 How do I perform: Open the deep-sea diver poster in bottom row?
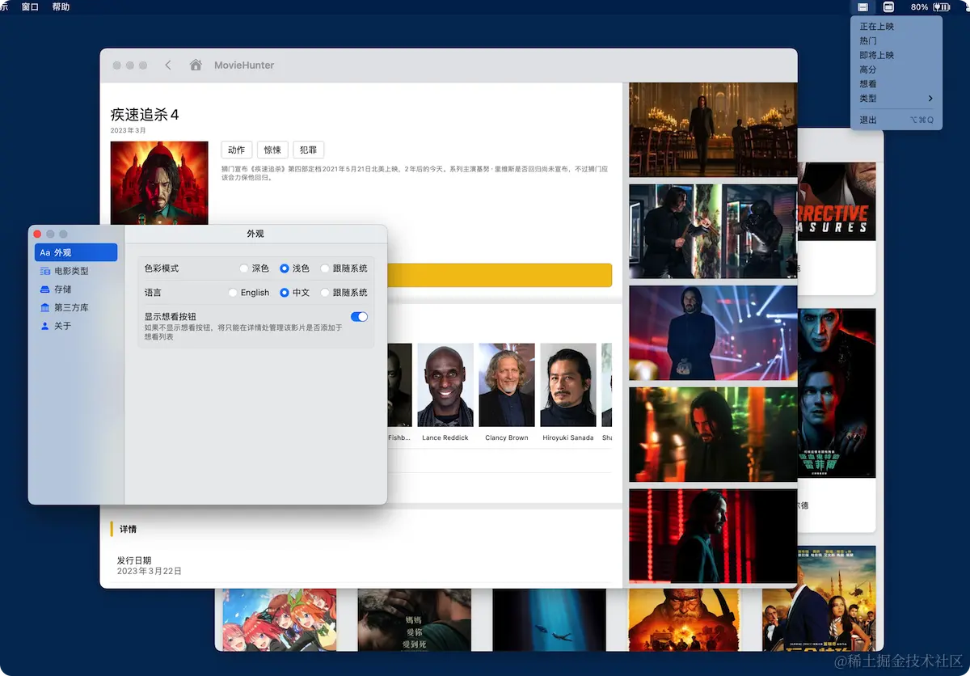[549, 619]
